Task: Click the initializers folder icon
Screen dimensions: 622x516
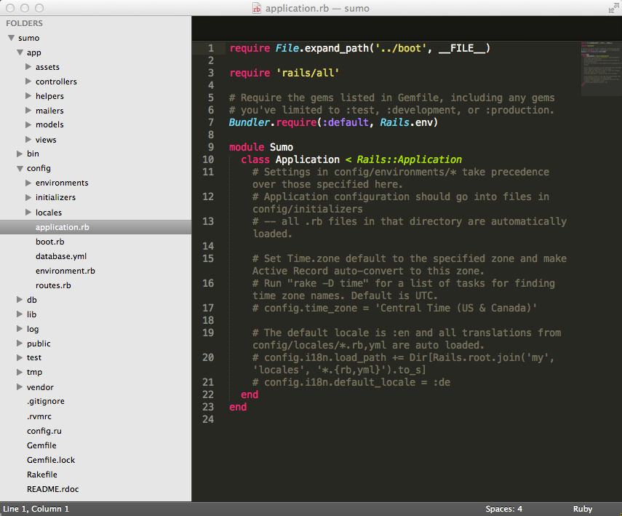Action: point(28,197)
